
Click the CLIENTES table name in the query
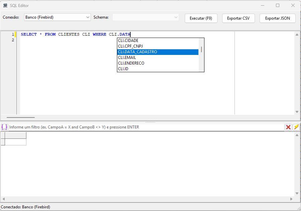pos(69,34)
